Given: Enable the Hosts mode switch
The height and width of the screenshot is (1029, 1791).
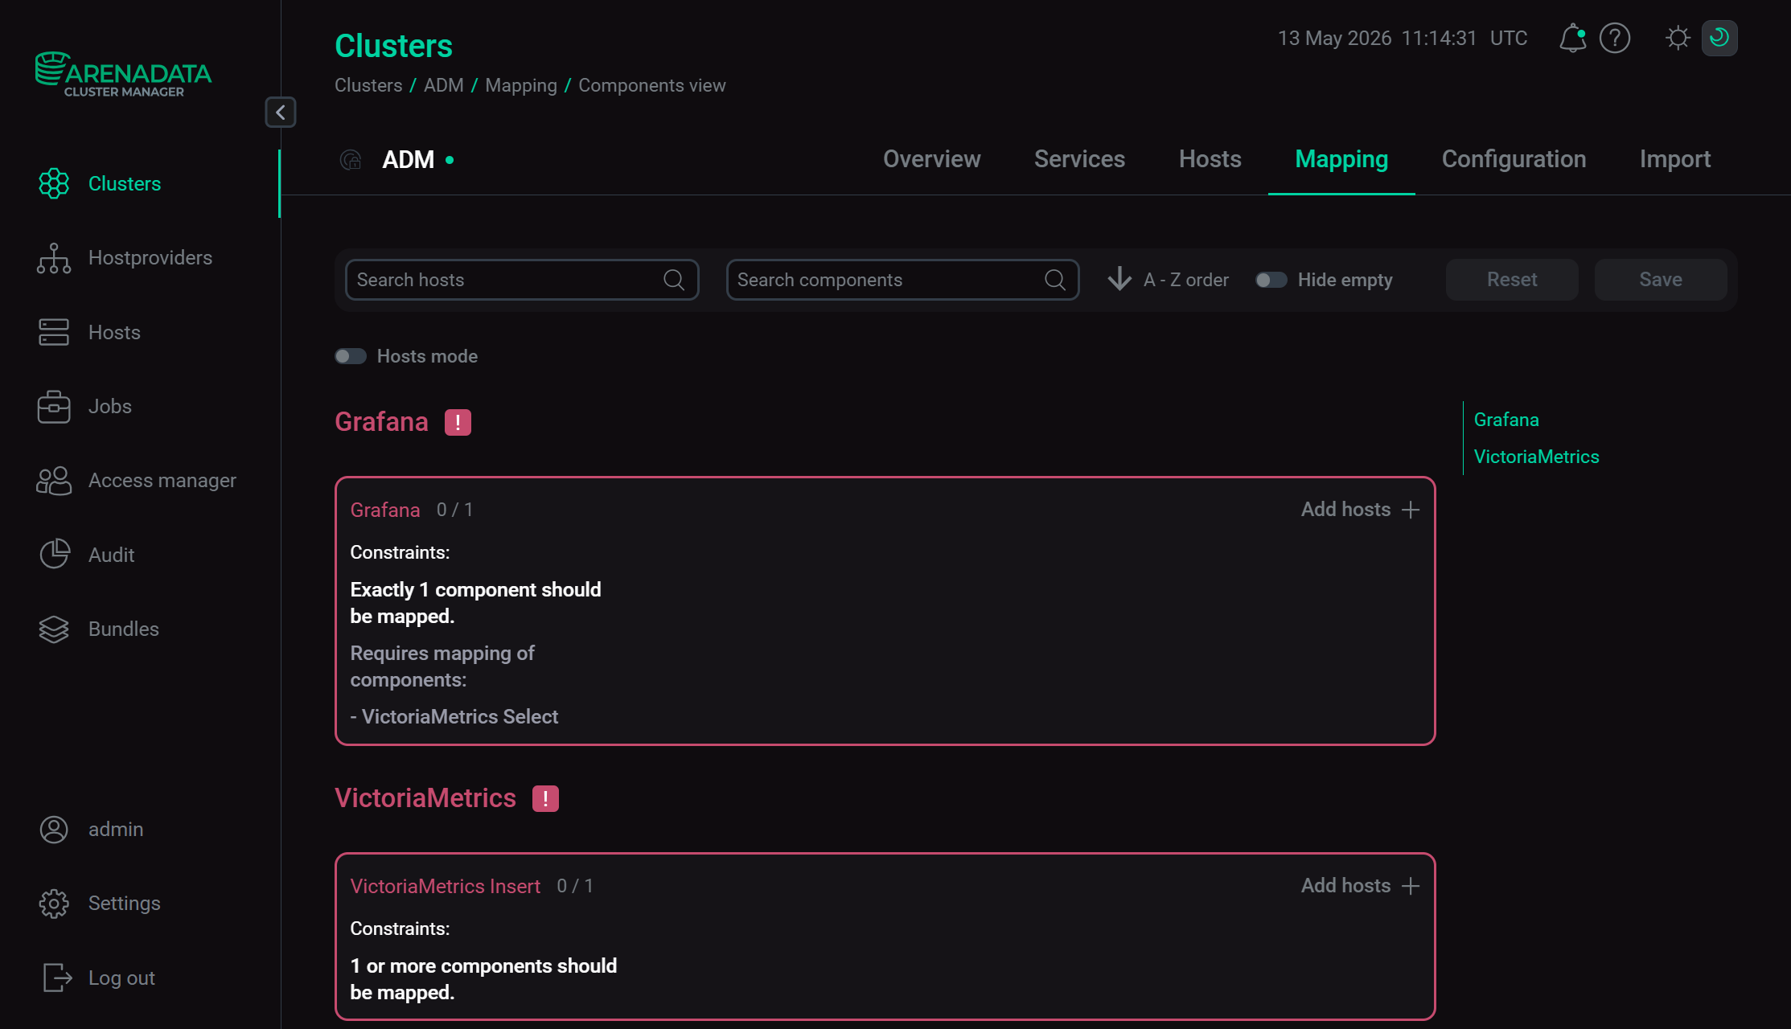Looking at the screenshot, I should point(351,356).
